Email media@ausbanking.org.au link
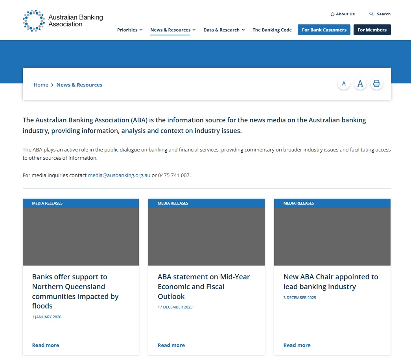The width and height of the screenshot is (411, 360). pos(119,175)
